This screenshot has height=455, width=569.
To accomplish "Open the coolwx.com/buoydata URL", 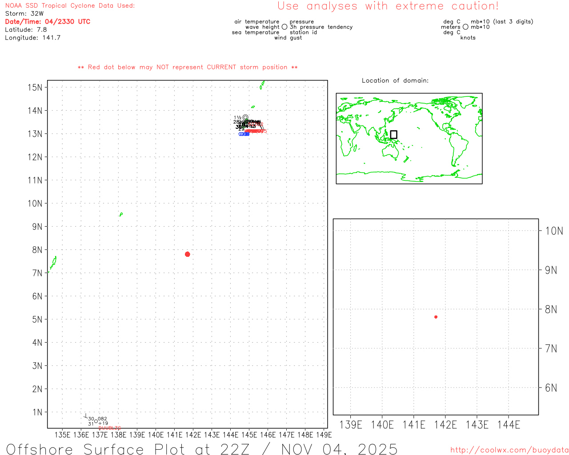I will (x=509, y=450).
